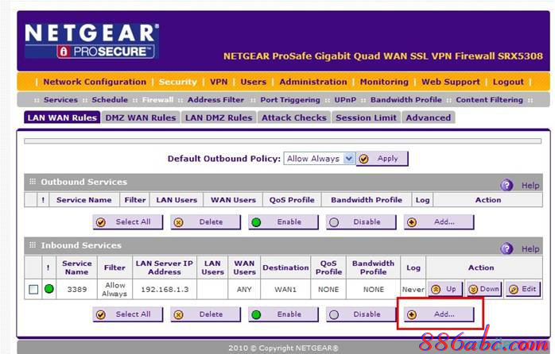Enable selected inbound services
Screen dimensions: 555x354
[x=283, y=314]
